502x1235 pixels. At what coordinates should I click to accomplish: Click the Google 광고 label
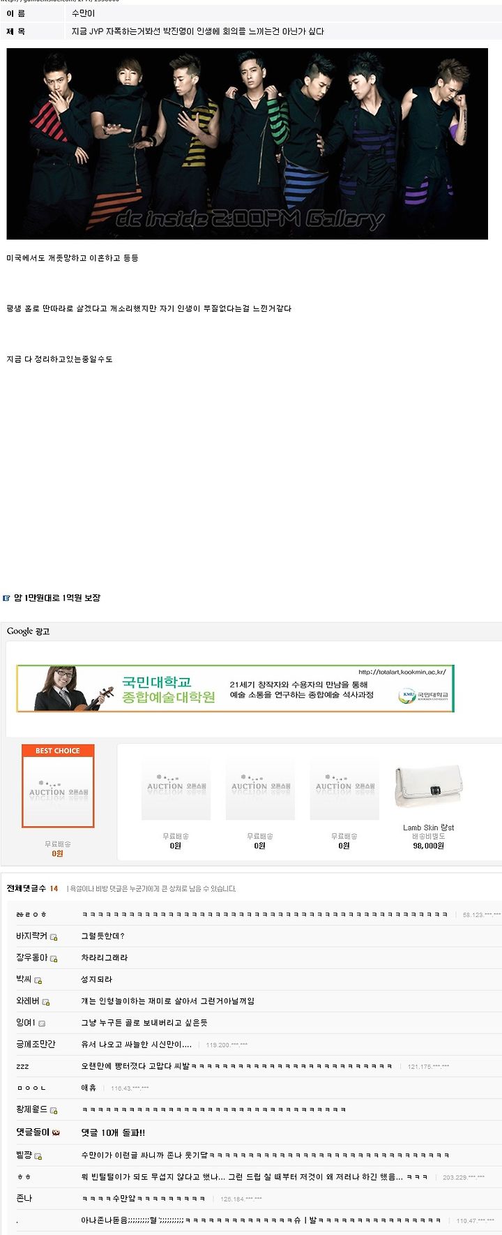28,631
